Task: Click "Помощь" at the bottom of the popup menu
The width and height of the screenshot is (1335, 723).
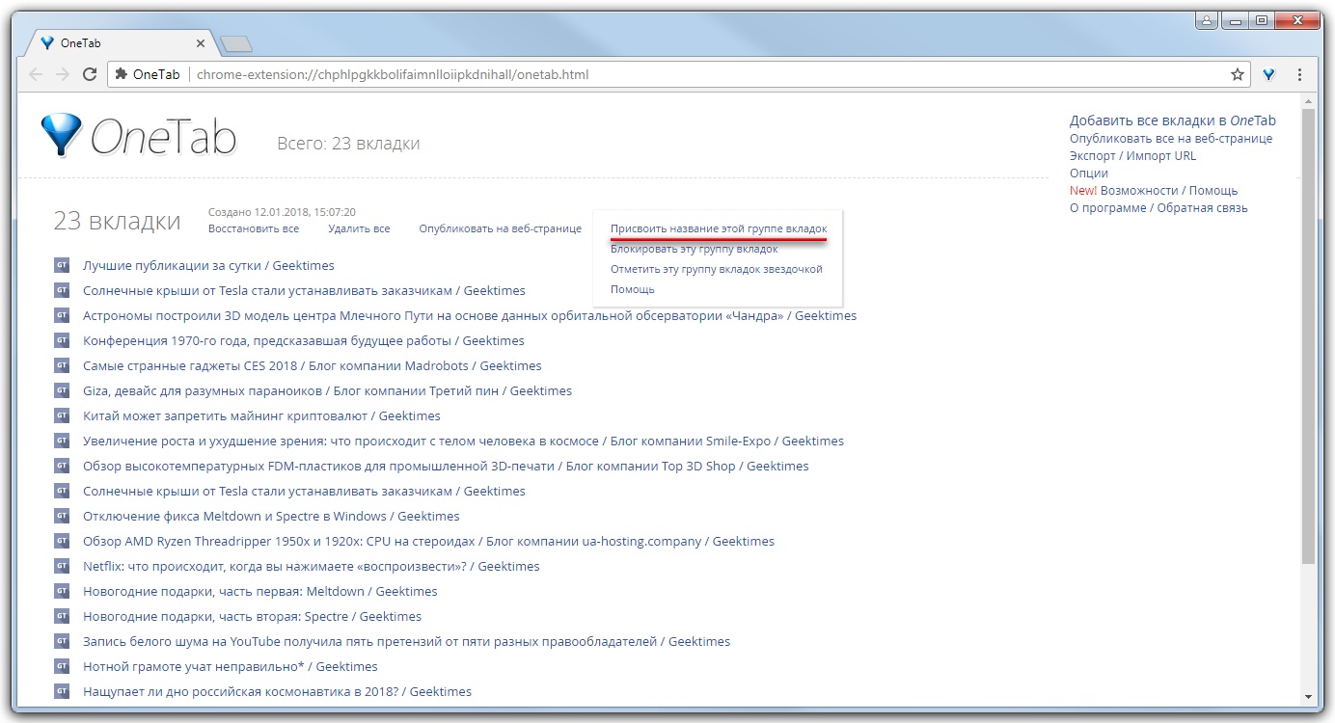Action: (633, 289)
